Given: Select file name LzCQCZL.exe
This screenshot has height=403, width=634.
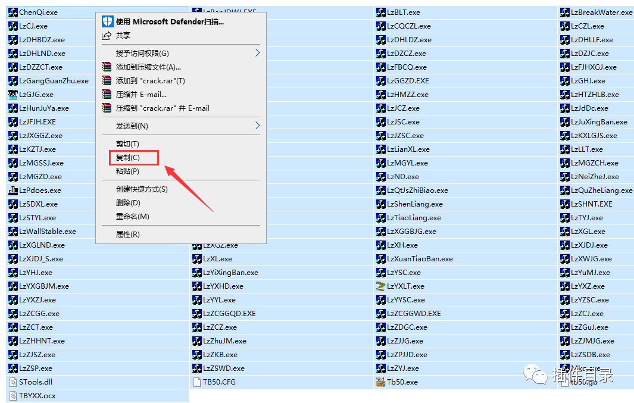Looking at the screenshot, I should (409, 26).
